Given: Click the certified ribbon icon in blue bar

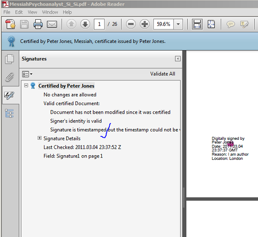Looking at the screenshot, I should (11, 41).
